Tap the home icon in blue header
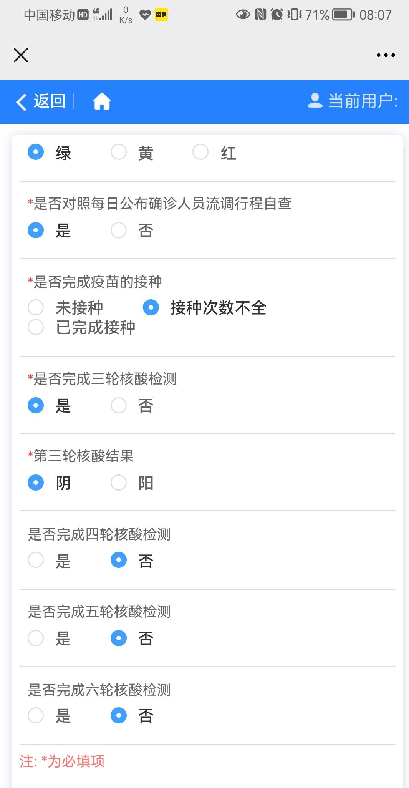This screenshot has width=409, height=788. coord(102,101)
